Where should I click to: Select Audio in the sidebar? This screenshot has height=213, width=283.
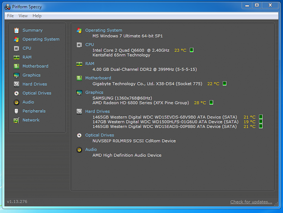28,102
